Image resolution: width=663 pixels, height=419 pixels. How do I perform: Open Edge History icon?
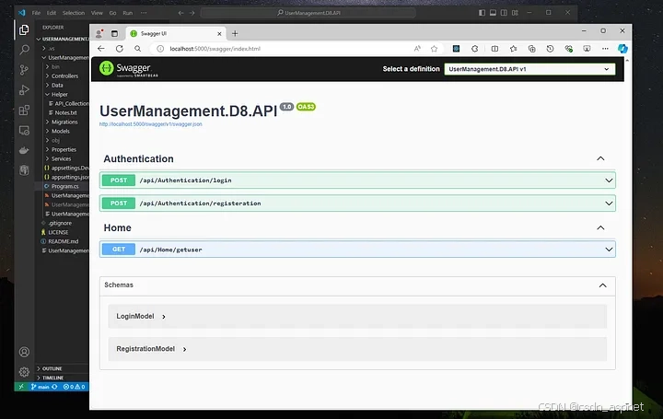pos(550,49)
